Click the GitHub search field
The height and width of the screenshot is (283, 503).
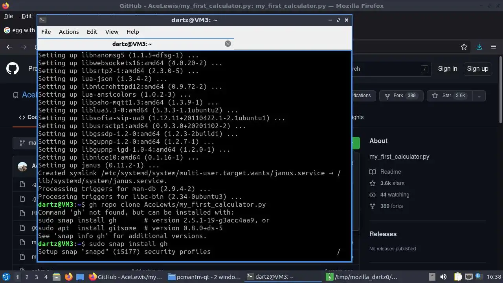click(x=391, y=69)
